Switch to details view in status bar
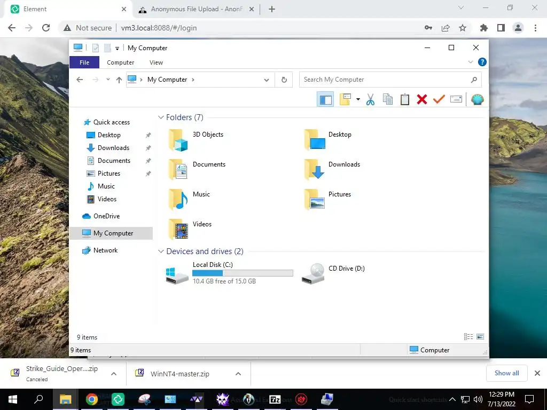This screenshot has height=410, width=547. [468, 337]
